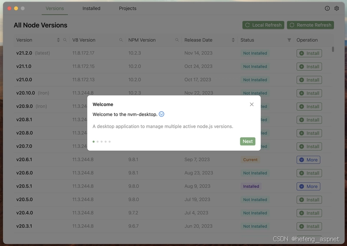Install Node v20.8.0
Screen dimensions: 347x246
309,133
